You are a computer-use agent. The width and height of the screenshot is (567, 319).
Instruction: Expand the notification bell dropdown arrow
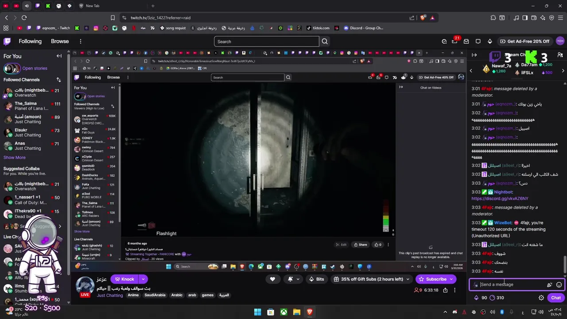pos(298,279)
